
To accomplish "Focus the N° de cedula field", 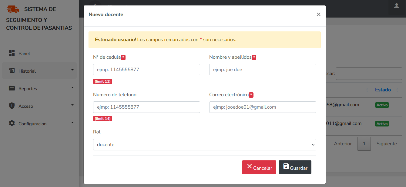I will [x=146, y=70].
